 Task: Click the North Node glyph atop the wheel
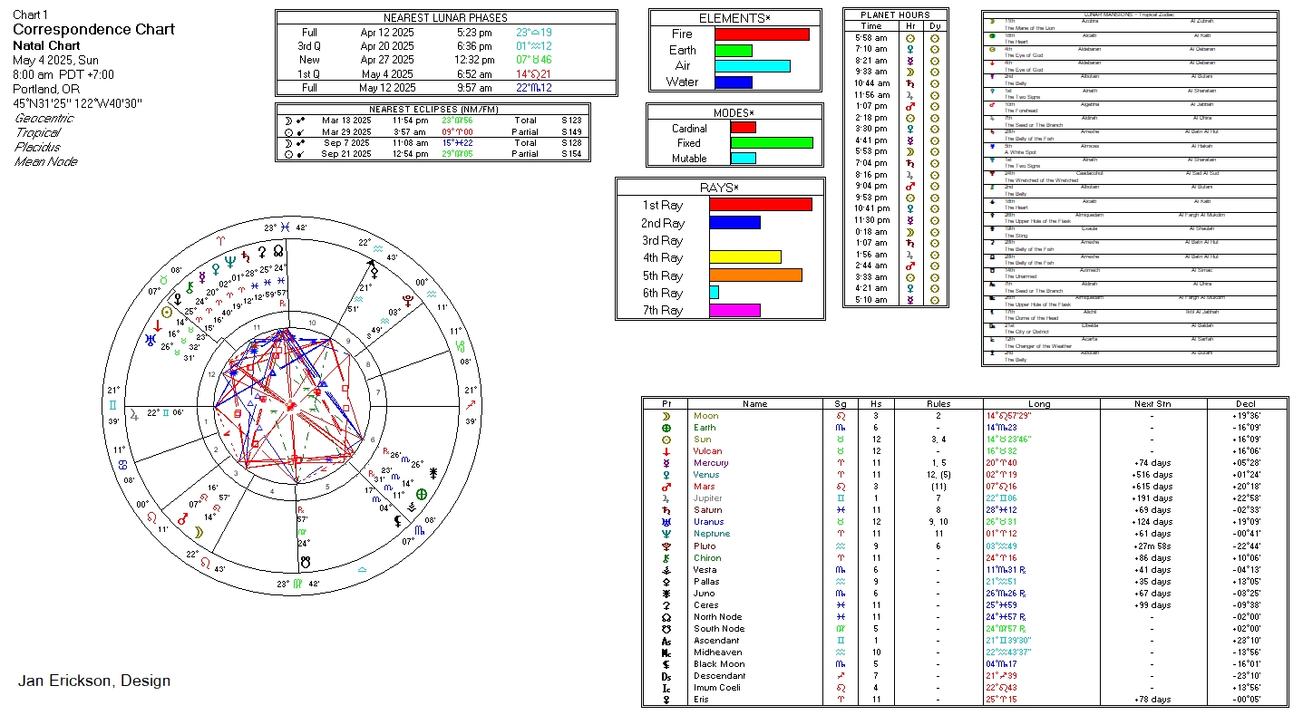[x=278, y=251]
